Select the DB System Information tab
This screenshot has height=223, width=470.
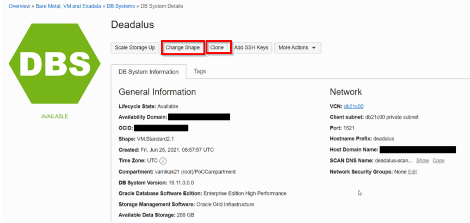point(149,72)
